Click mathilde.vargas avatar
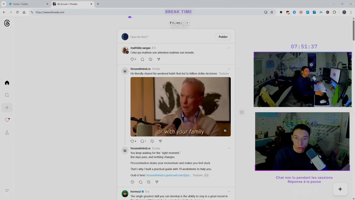Screen dimensions: 355x200 125,50
